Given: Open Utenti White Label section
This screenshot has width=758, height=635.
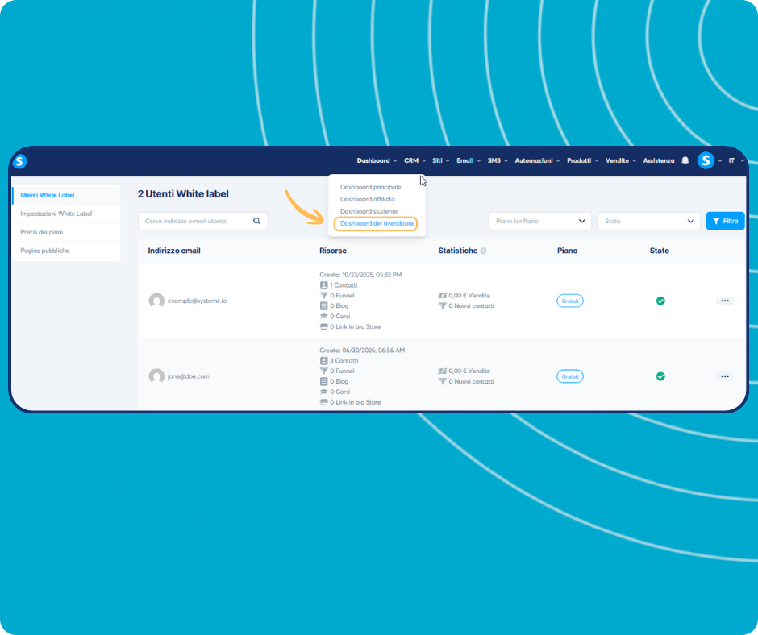Looking at the screenshot, I should (66, 195).
